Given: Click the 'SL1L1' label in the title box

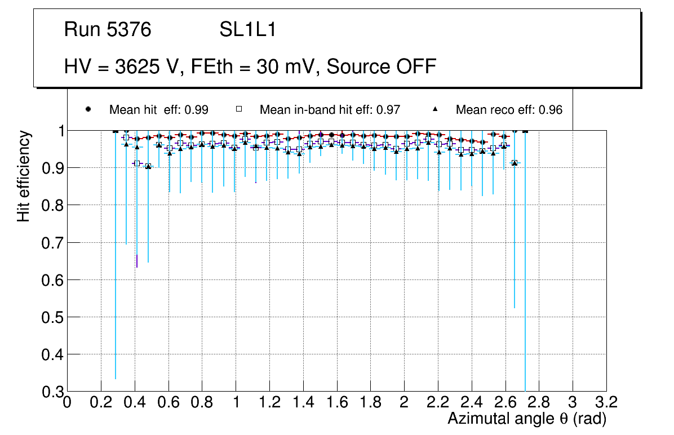Looking at the screenshot, I should tap(247, 30).
